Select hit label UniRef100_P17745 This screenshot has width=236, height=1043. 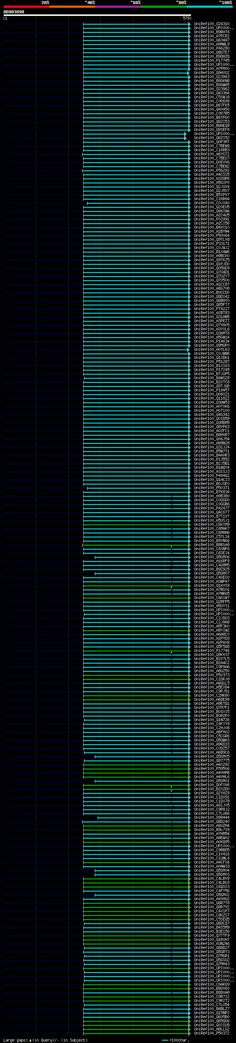(x=211, y=61)
